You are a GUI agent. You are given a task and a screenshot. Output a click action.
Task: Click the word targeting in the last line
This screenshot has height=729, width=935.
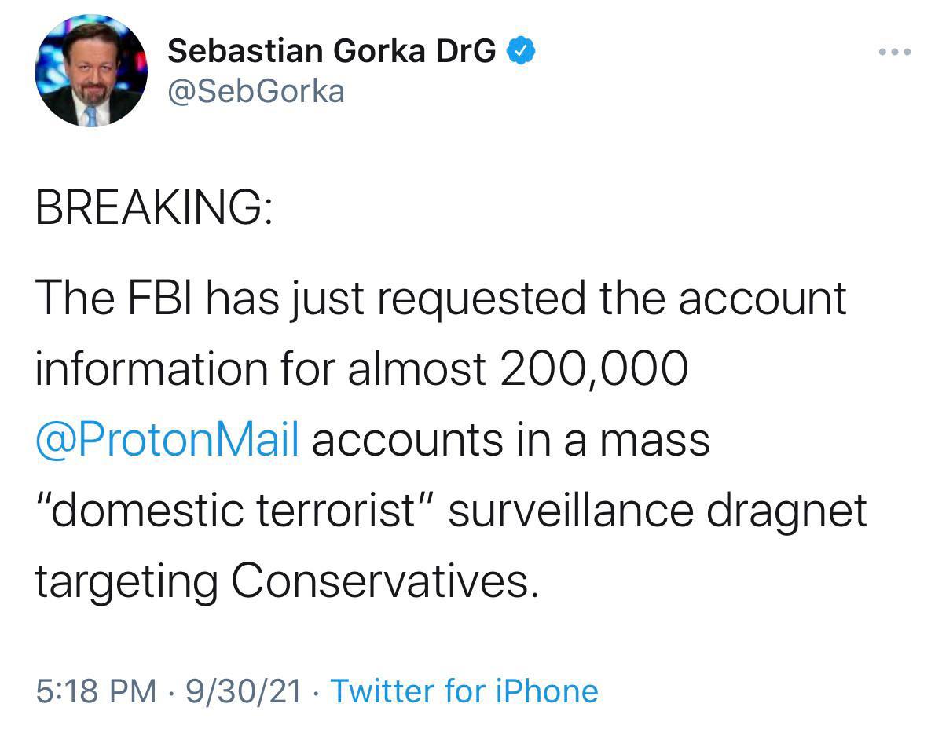(x=126, y=583)
